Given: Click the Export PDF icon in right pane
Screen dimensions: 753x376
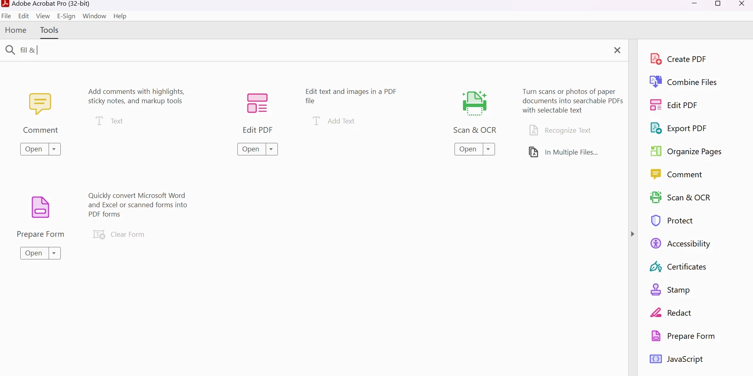Looking at the screenshot, I should click(656, 128).
